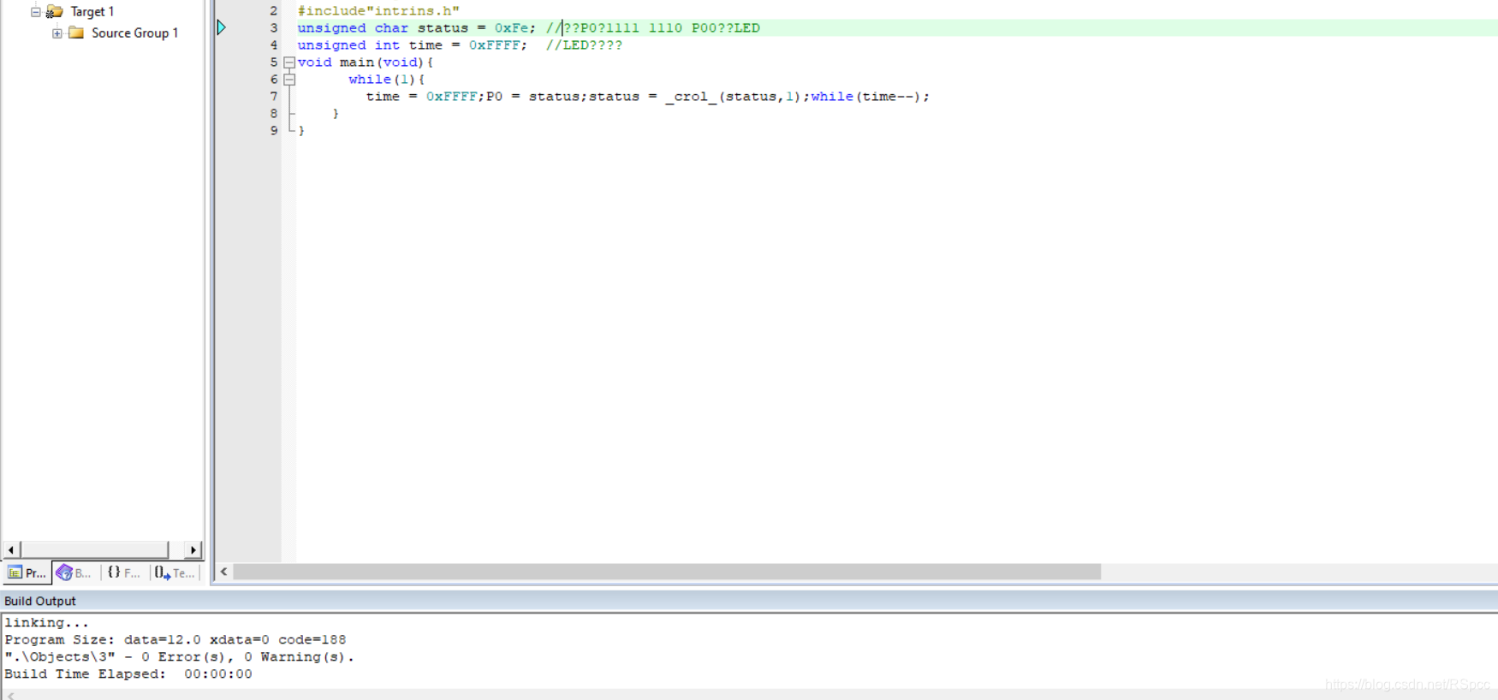Screen dimensions: 1498x700
Task: Click the project panel horizontal scrollbar thumb
Action: (94, 549)
